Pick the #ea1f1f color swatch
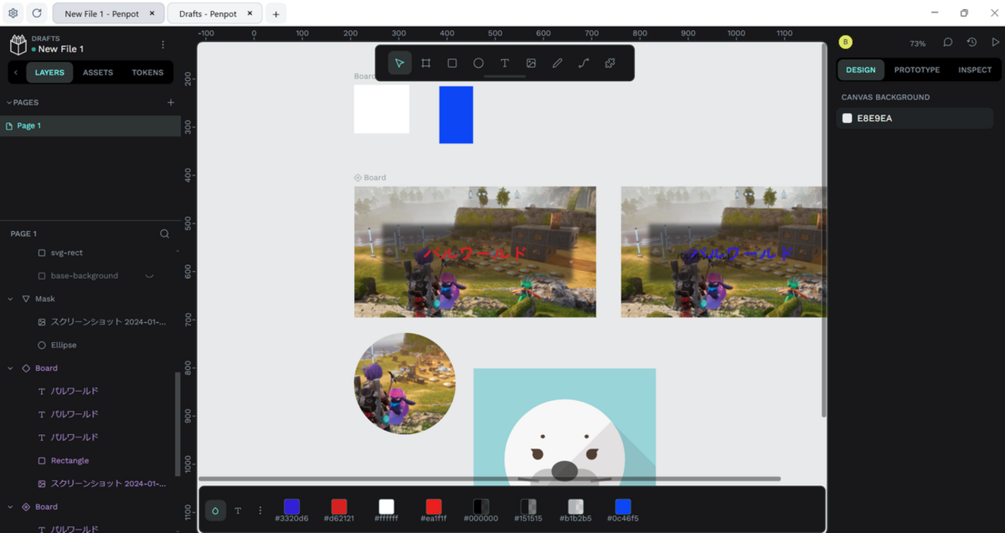This screenshot has width=1005, height=533. pos(434,507)
